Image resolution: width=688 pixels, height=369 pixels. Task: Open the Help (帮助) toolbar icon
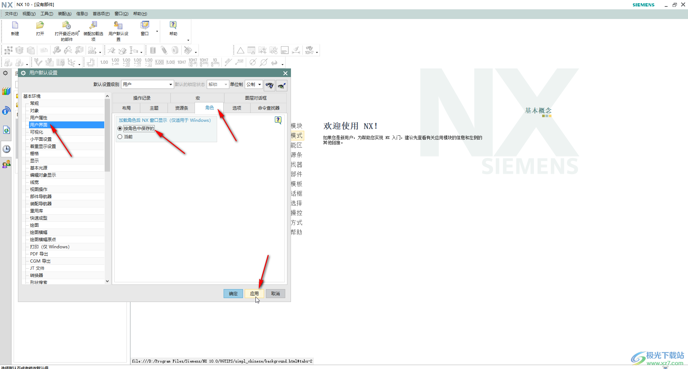click(173, 25)
